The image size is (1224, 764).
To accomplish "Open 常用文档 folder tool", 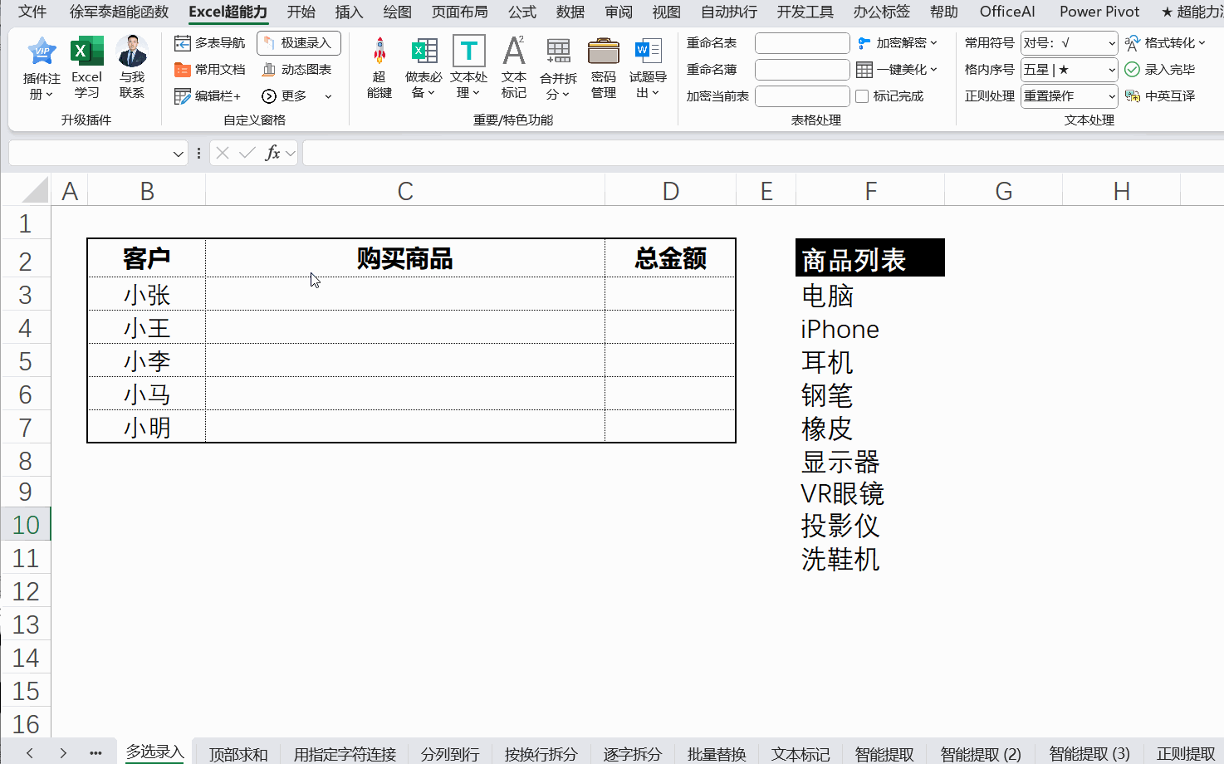I will [210, 70].
